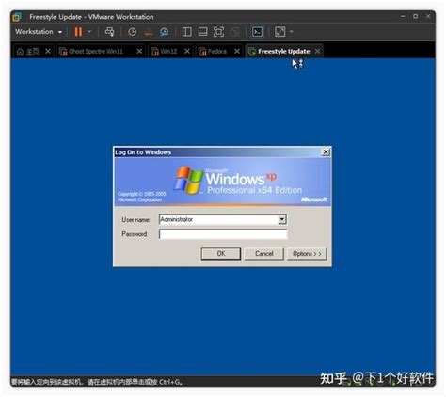The width and height of the screenshot is (446, 397).
Task: Expand the power options arrow beside Pause
Action: (x=89, y=32)
